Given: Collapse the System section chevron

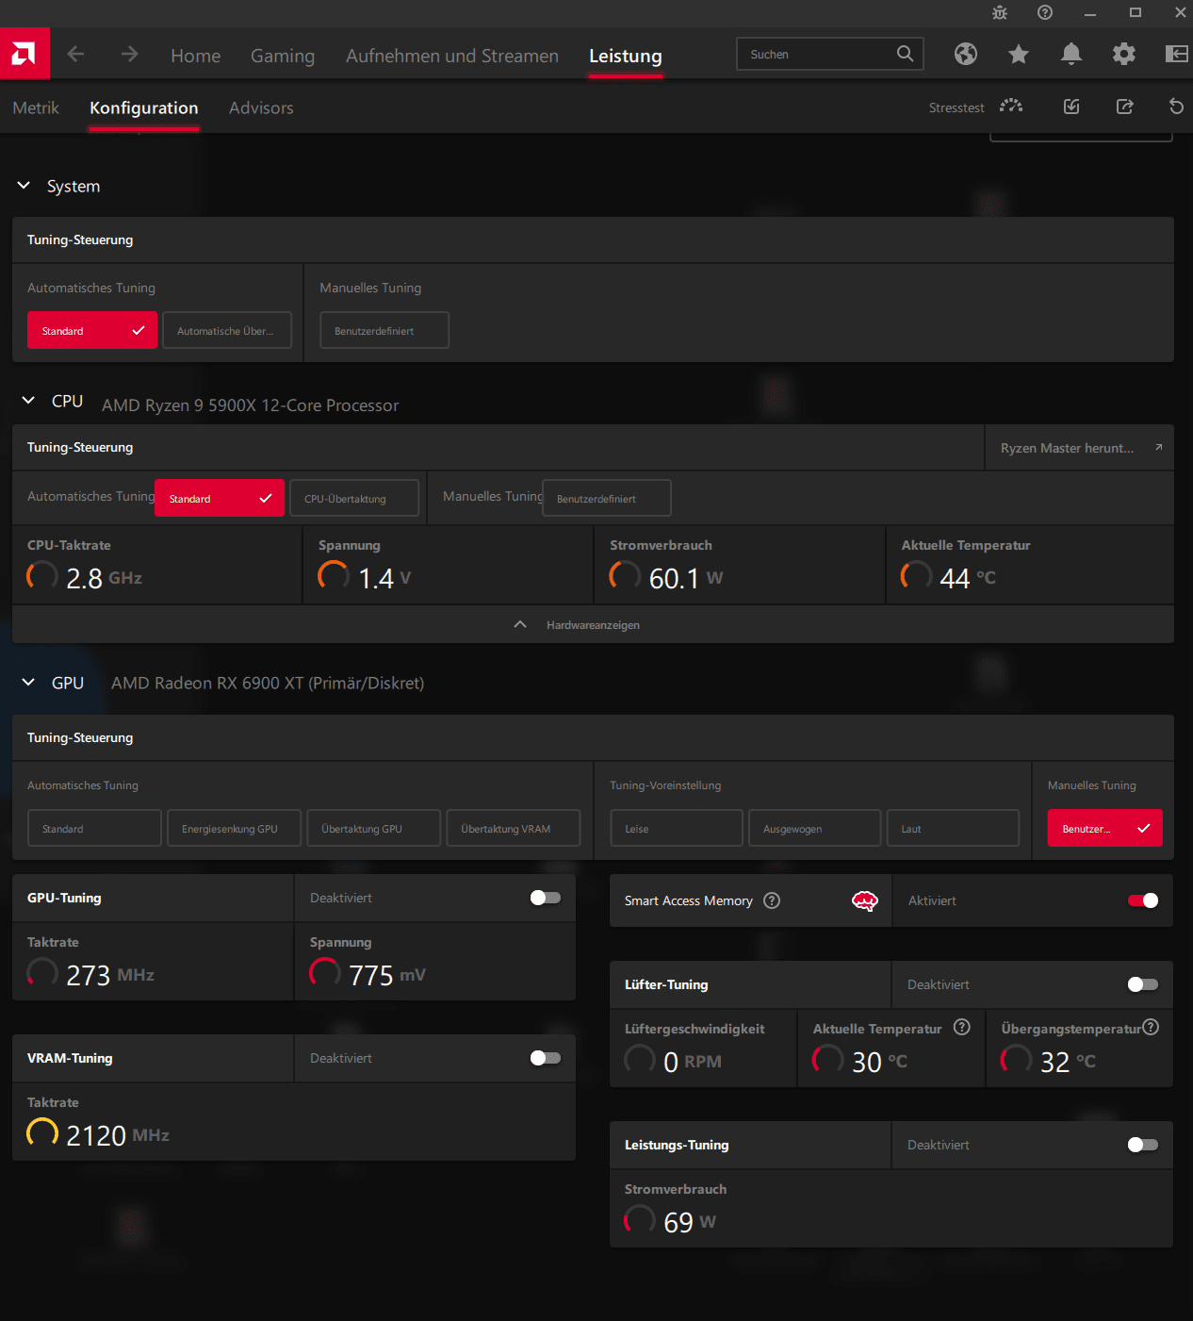Looking at the screenshot, I should [25, 186].
